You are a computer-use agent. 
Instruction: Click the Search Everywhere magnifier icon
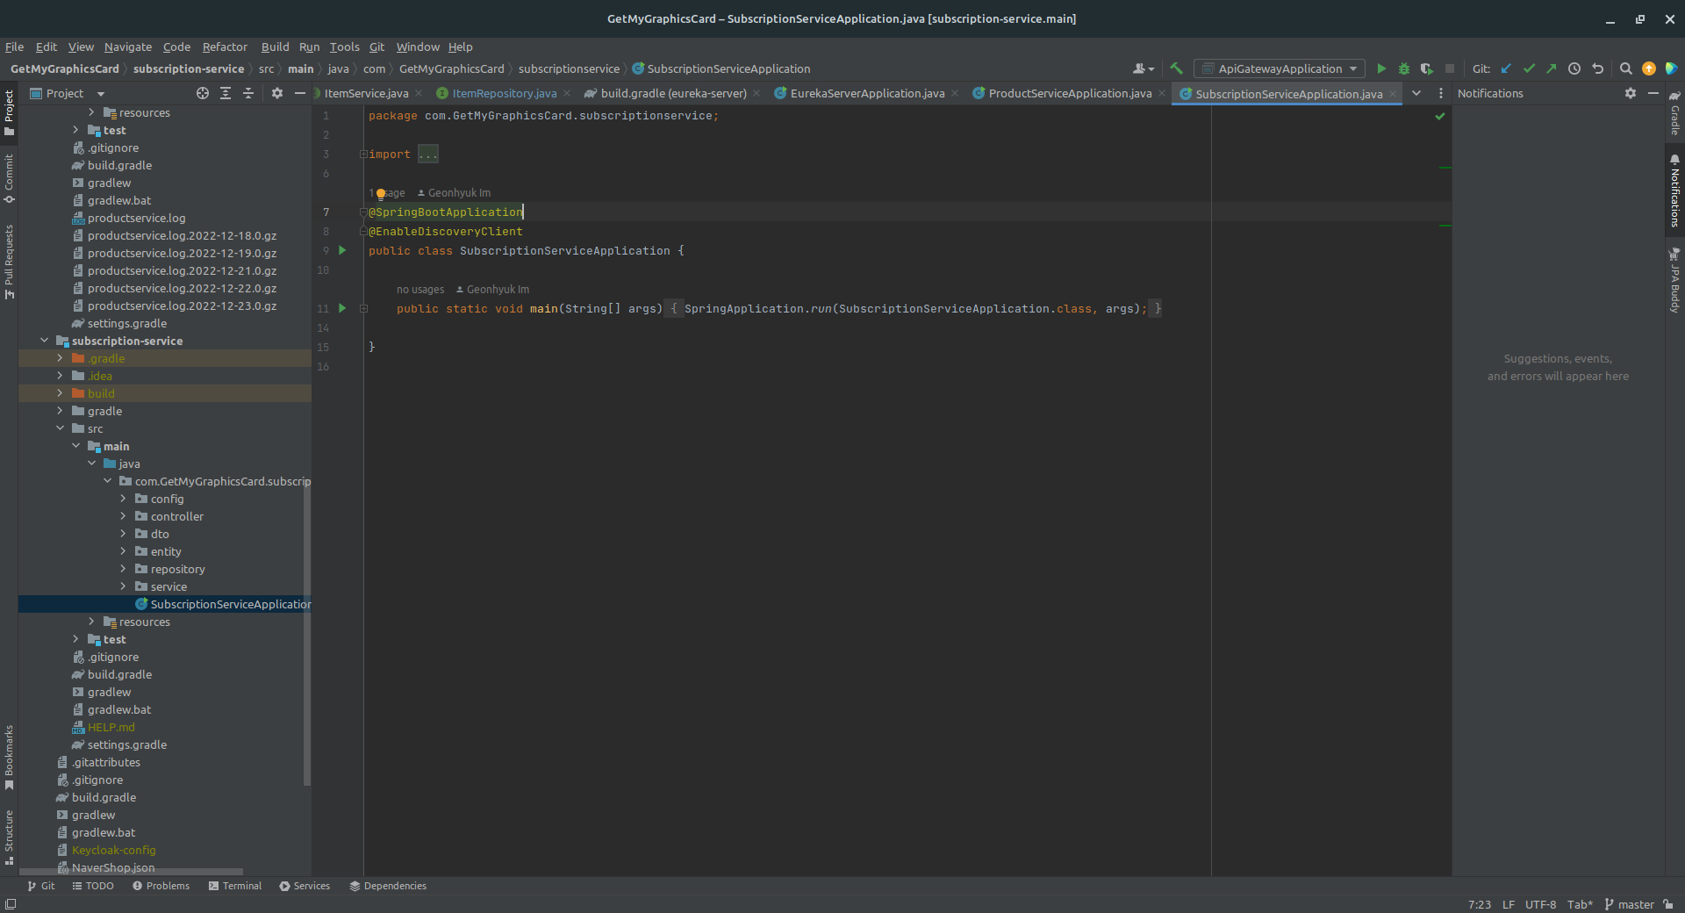tap(1625, 68)
